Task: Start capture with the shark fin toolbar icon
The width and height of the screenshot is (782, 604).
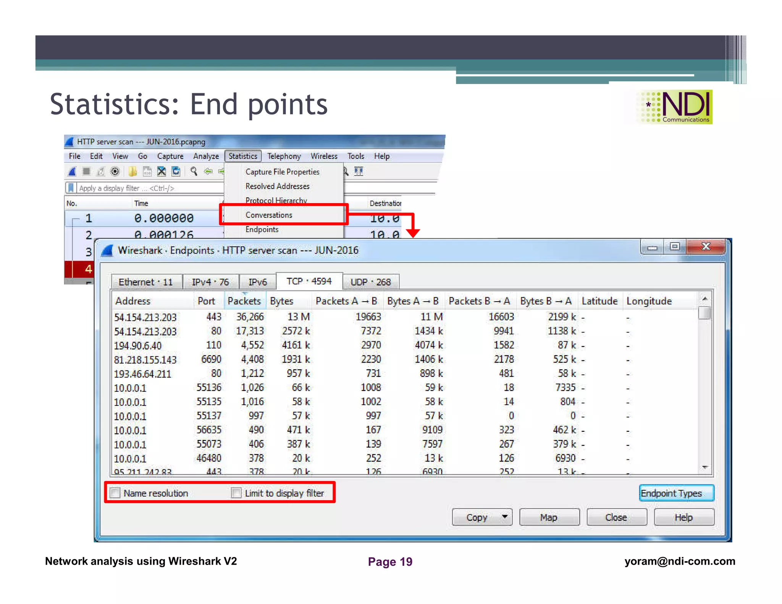Action: tap(72, 171)
